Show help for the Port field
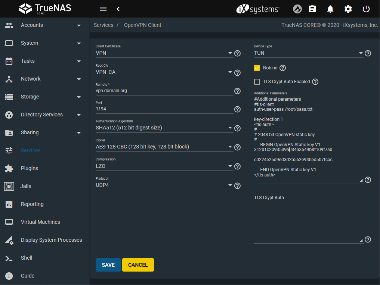Viewport: 380px width, 285px height. coord(237,109)
